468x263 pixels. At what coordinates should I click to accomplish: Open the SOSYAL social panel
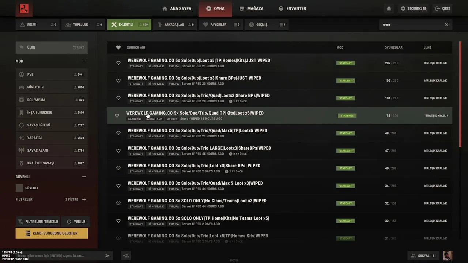pyautogui.click(x=423, y=256)
